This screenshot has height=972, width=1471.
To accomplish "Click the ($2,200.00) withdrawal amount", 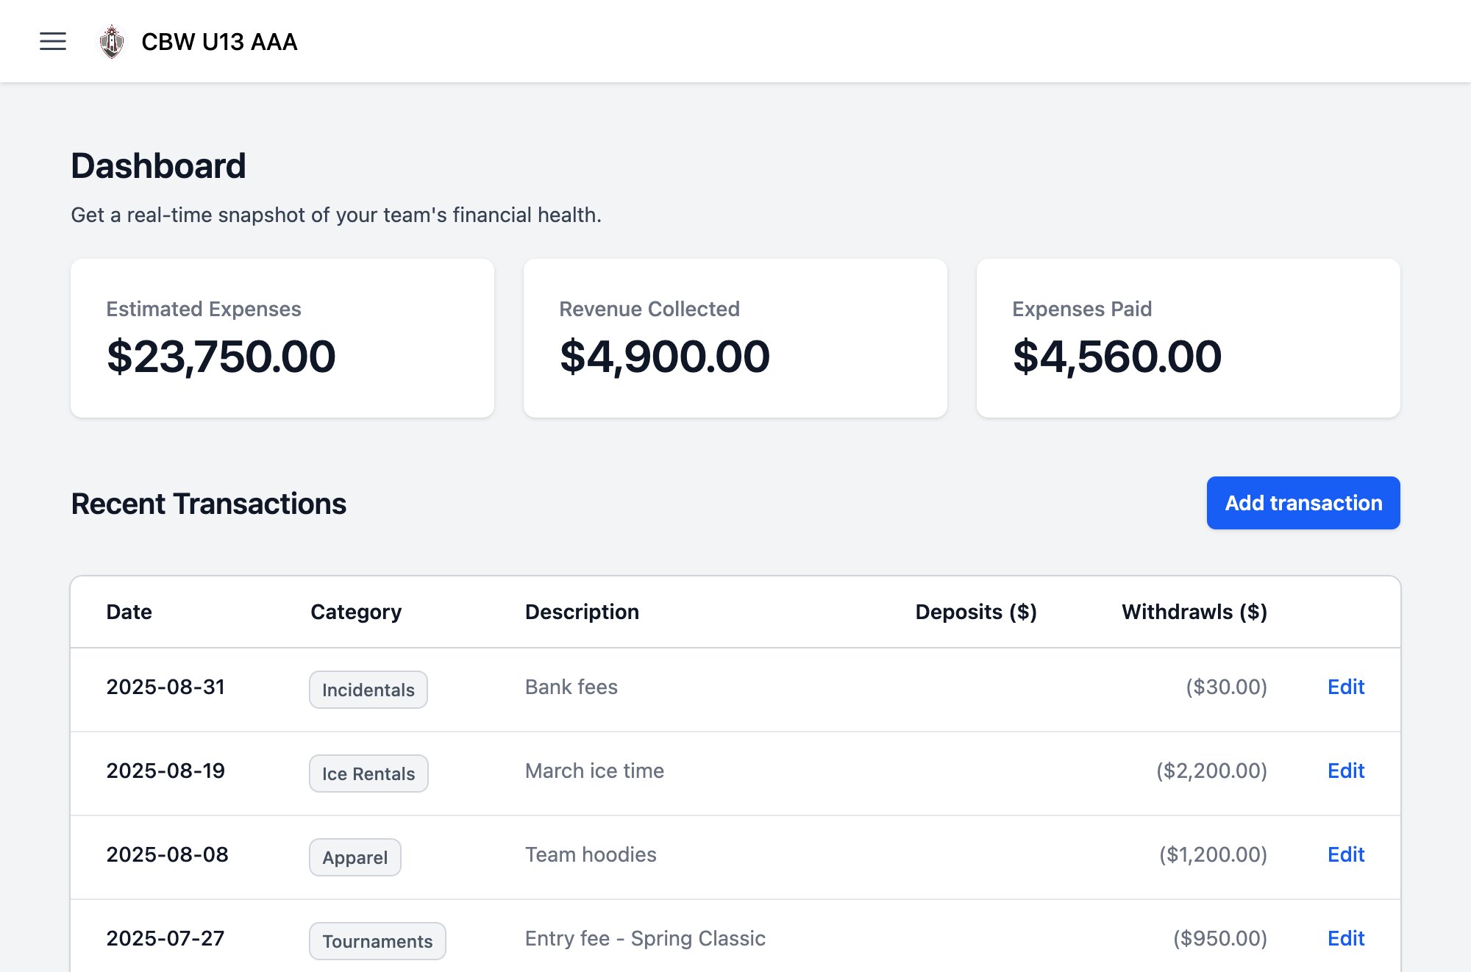I will click(1211, 771).
